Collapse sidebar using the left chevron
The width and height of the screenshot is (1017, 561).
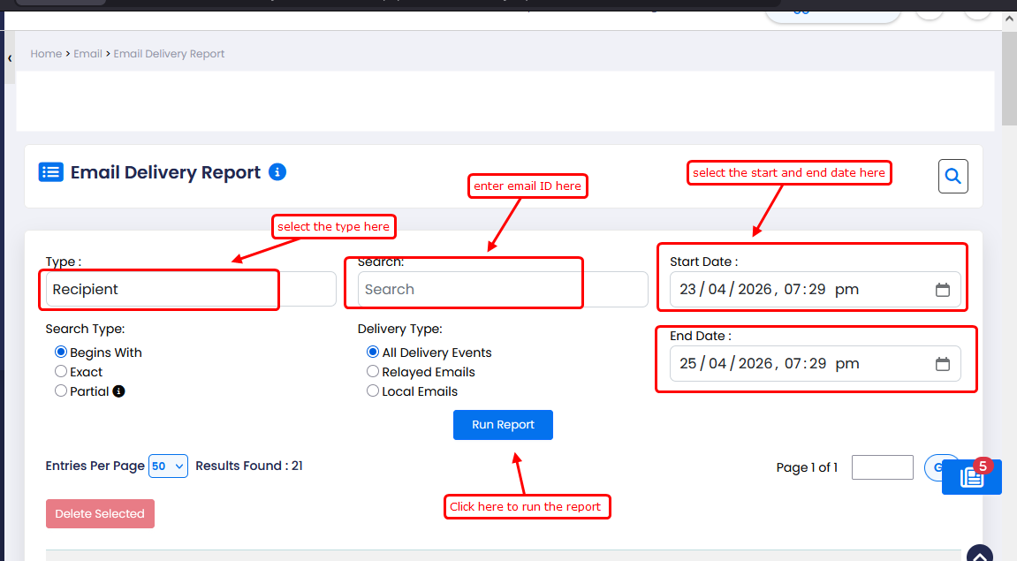click(x=9, y=57)
